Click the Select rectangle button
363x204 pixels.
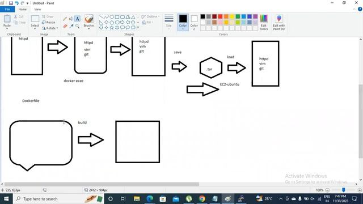coord(35,21)
